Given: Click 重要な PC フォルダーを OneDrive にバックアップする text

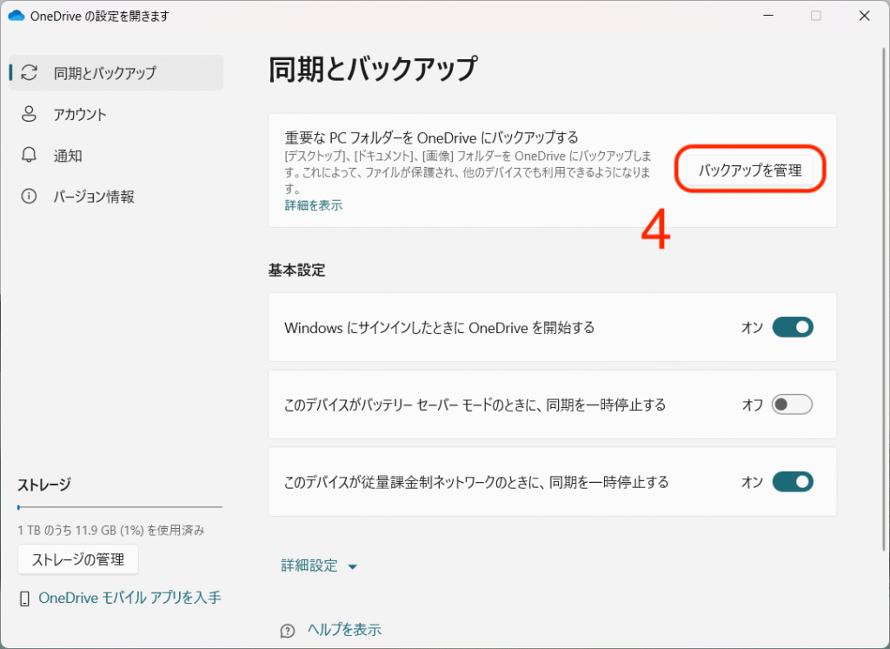Looking at the screenshot, I should click(431, 137).
